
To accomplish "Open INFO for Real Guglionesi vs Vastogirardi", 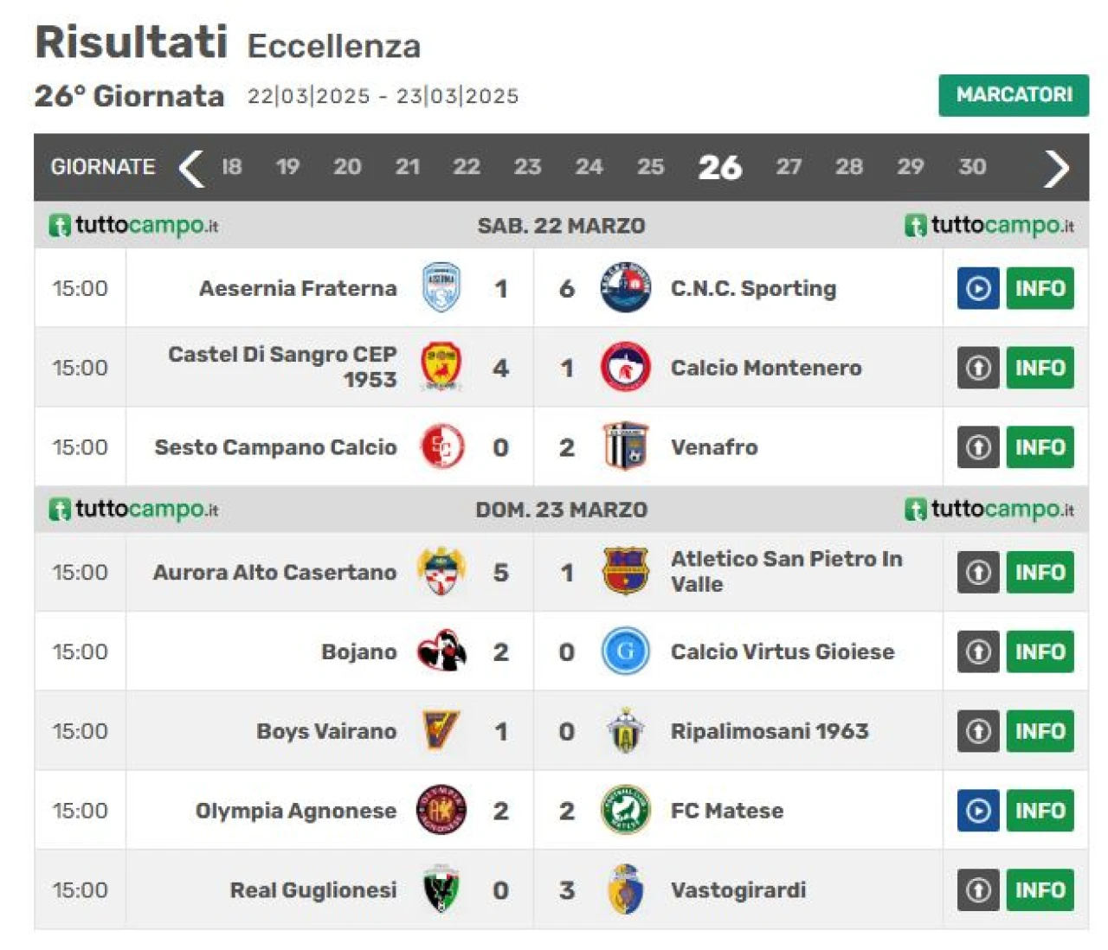I will 1040,890.
